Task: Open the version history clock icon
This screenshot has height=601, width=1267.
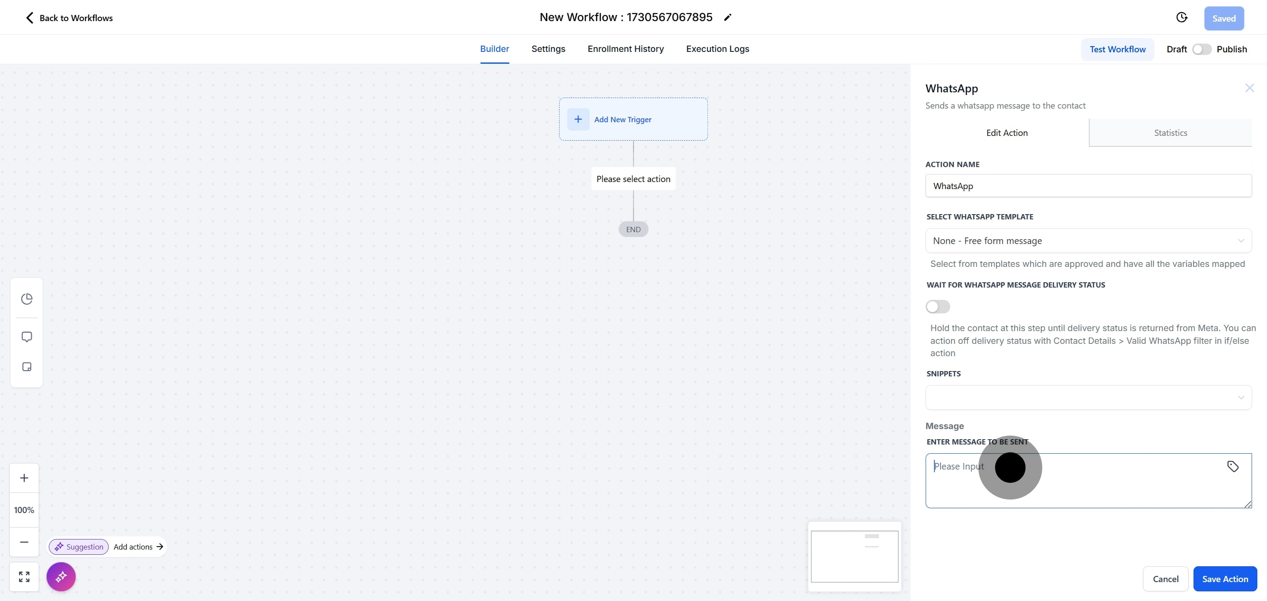Action: [1181, 18]
